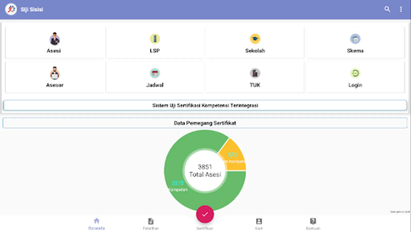
Task: Open the Jadwal calendar icon
Action: (155, 73)
